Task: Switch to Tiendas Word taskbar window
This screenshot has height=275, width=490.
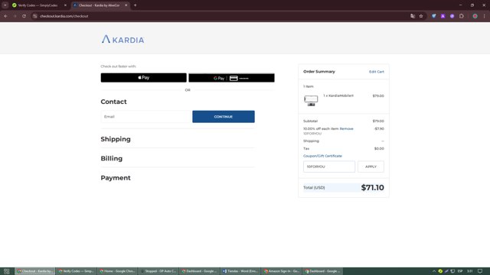Action: pos(241,271)
